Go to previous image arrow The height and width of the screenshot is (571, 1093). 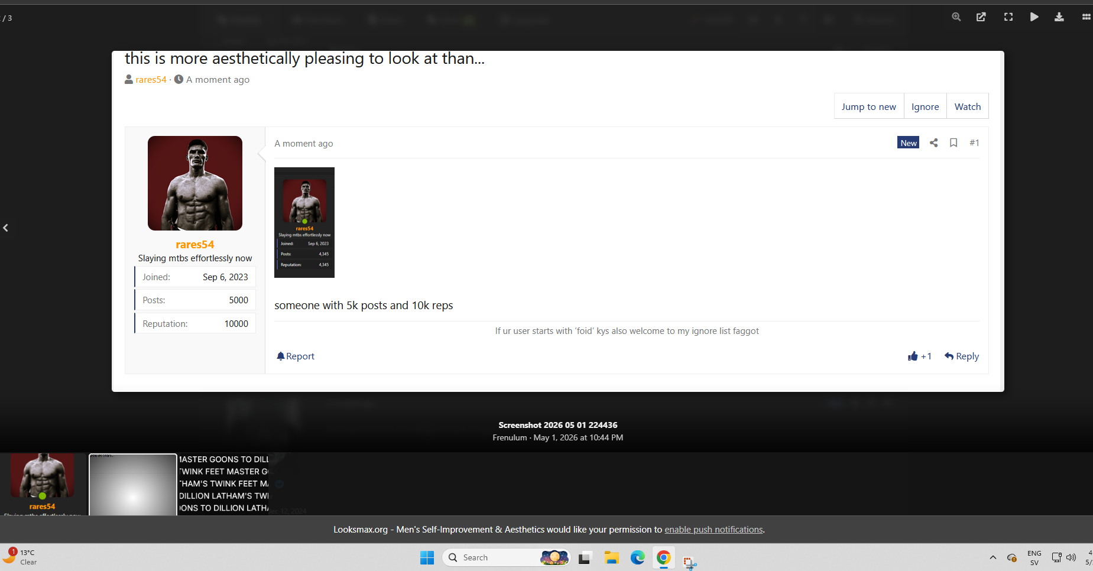click(x=6, y=228)
